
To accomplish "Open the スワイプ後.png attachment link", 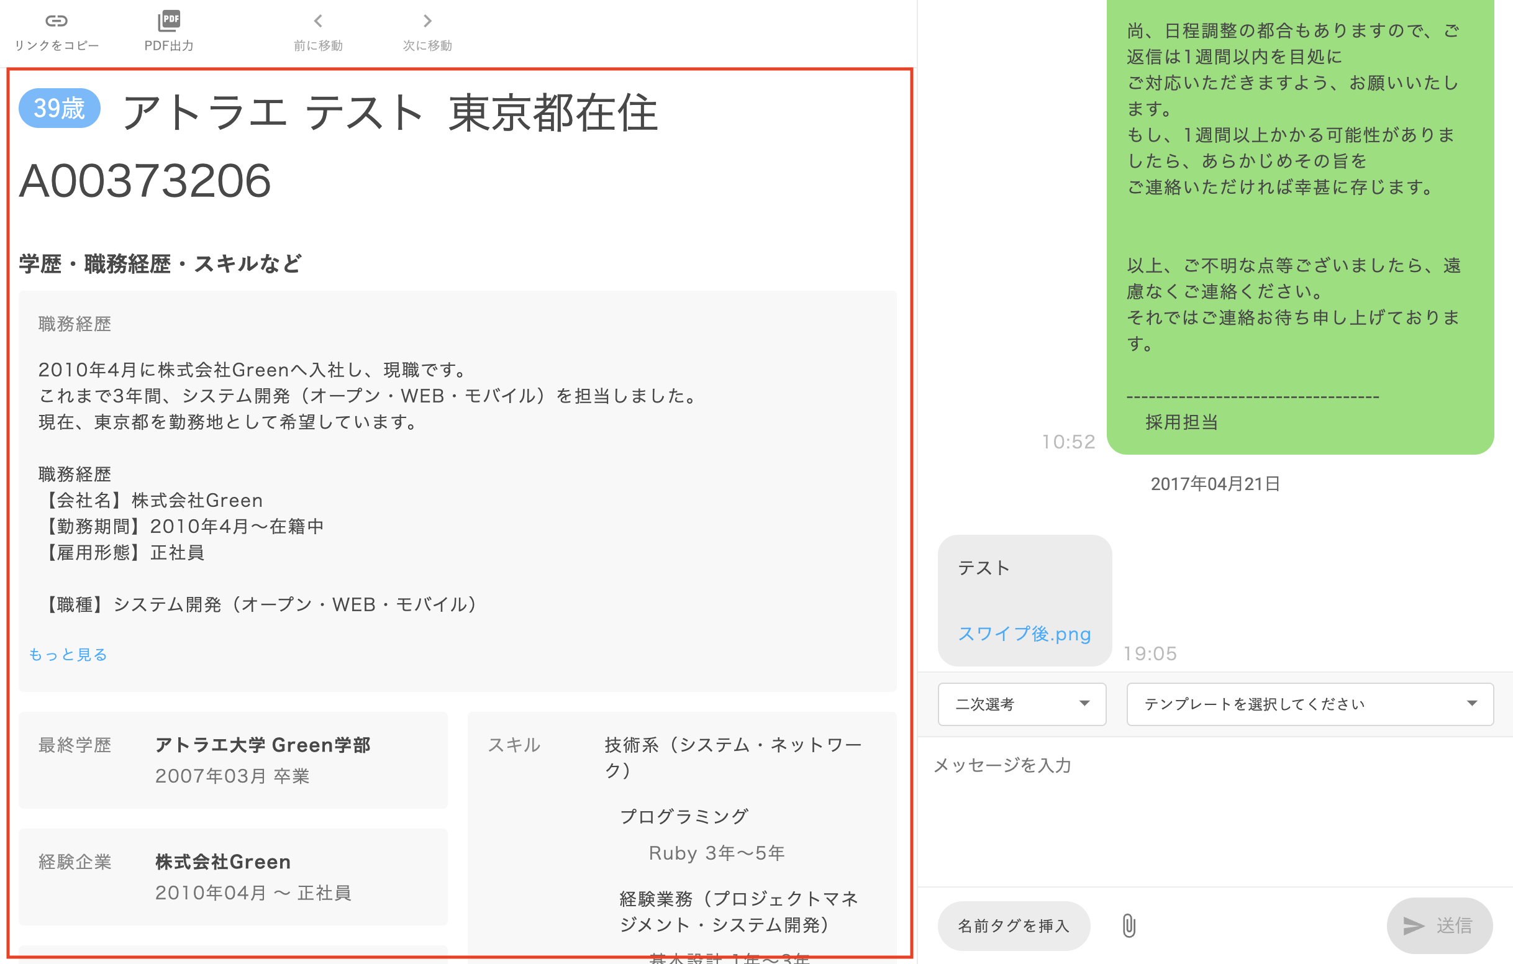I will tap(1024, 634).
